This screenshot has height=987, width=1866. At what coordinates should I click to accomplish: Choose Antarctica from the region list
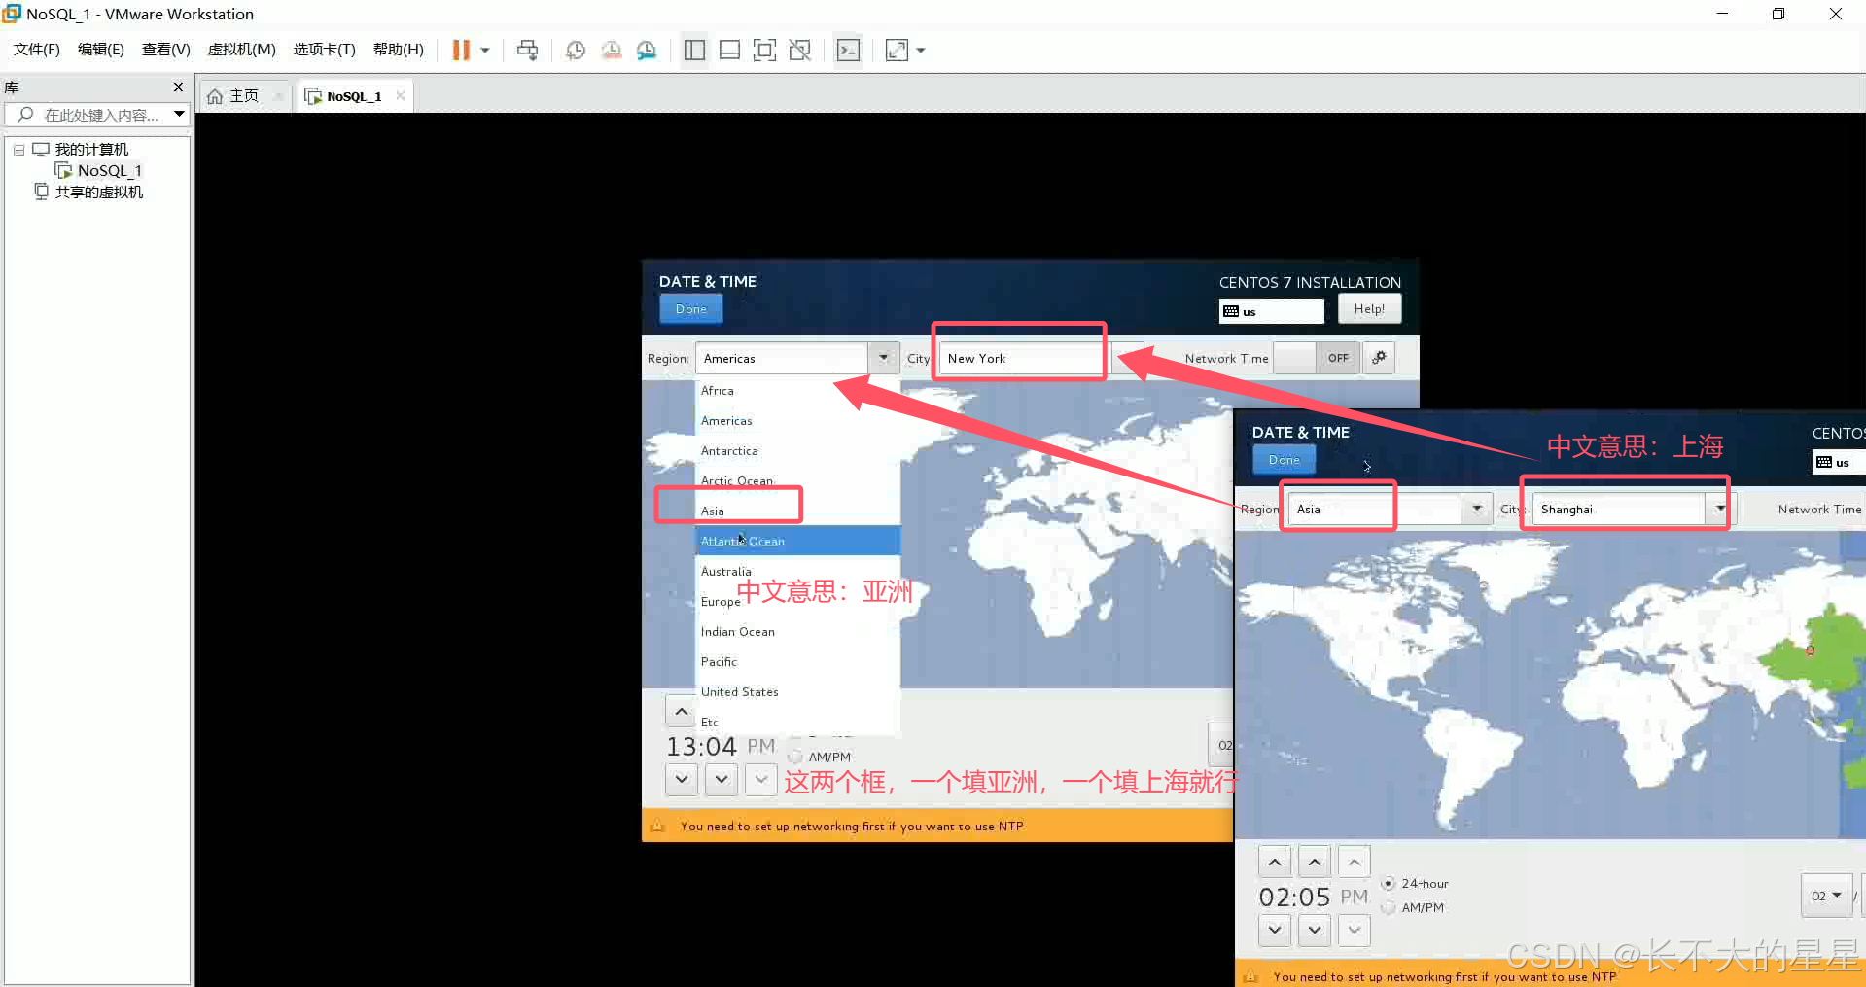[x=797, y=451]
